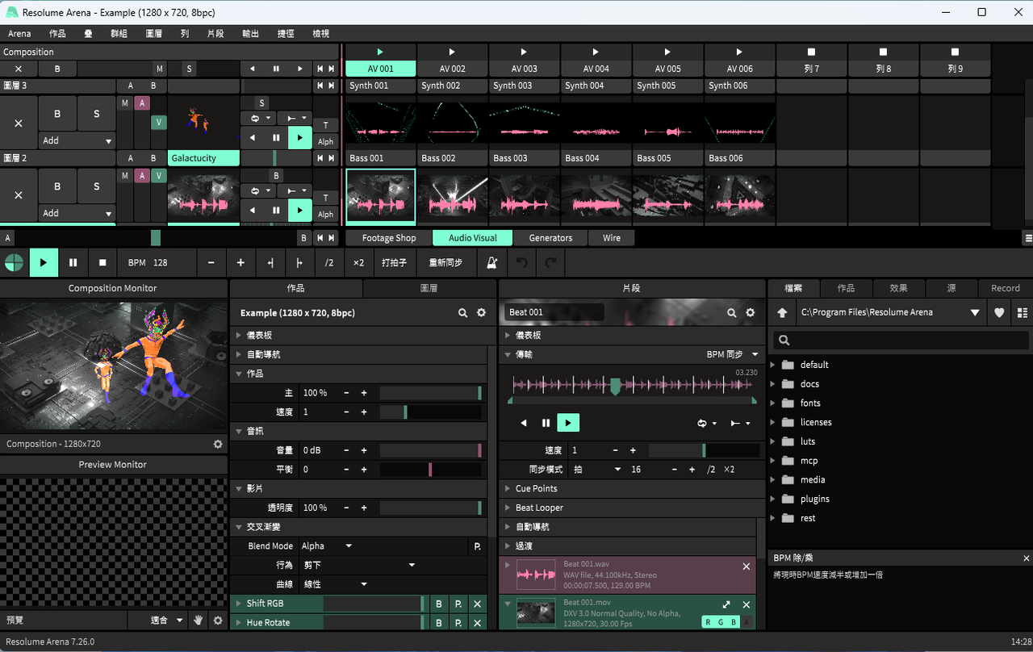Click the favorites heart icon in file browser
This screenshot has height=652, width=1033.
(999, 312)
